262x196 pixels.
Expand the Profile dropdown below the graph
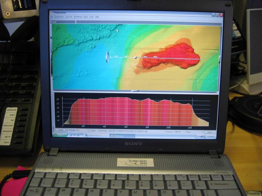click(61, 130)
